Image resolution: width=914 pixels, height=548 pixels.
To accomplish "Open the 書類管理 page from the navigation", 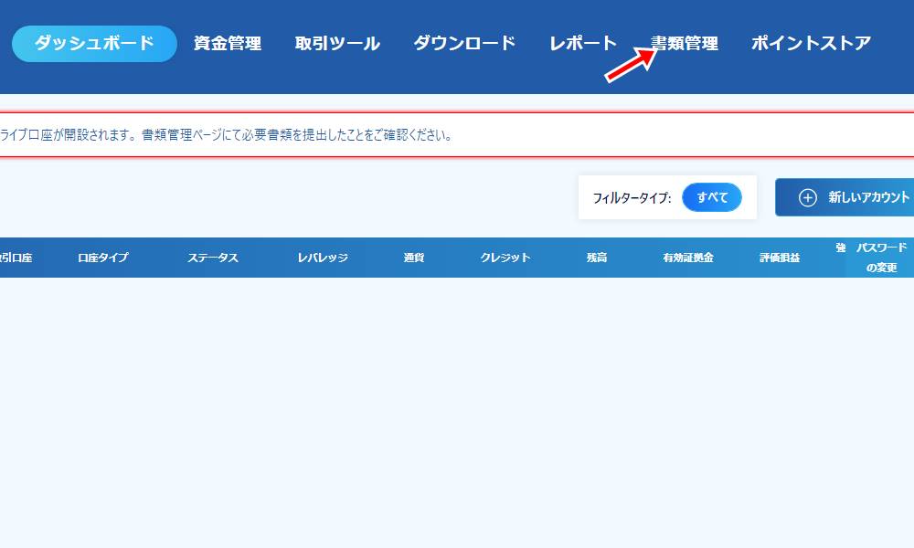I will click(x=683, y=42).
